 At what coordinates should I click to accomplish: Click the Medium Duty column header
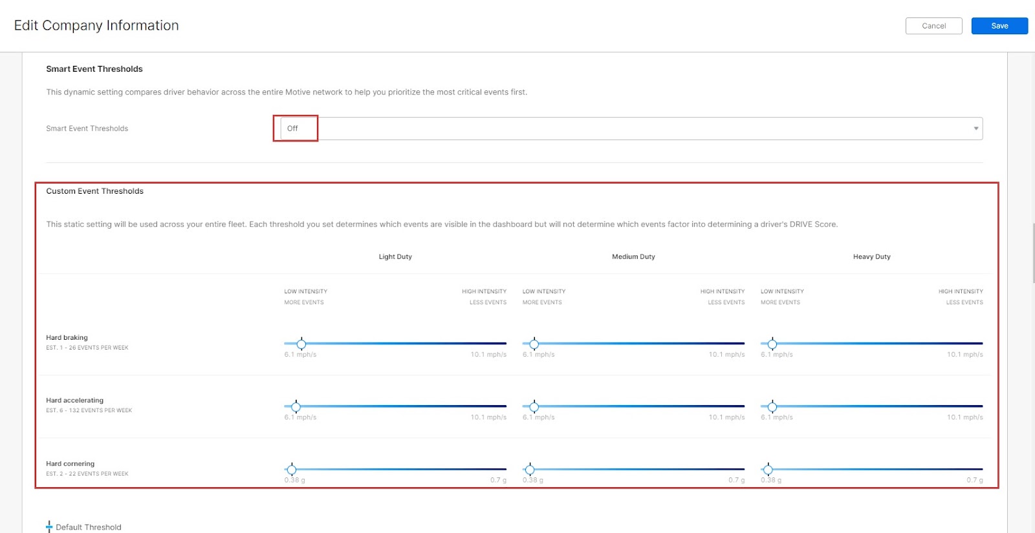pyautogui.click(x=633, y=256)
